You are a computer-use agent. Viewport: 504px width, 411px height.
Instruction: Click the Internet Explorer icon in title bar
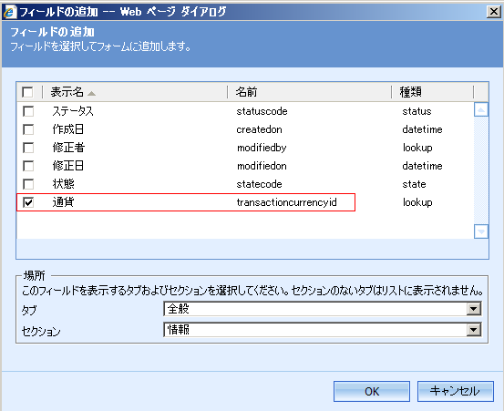[10, 12]
